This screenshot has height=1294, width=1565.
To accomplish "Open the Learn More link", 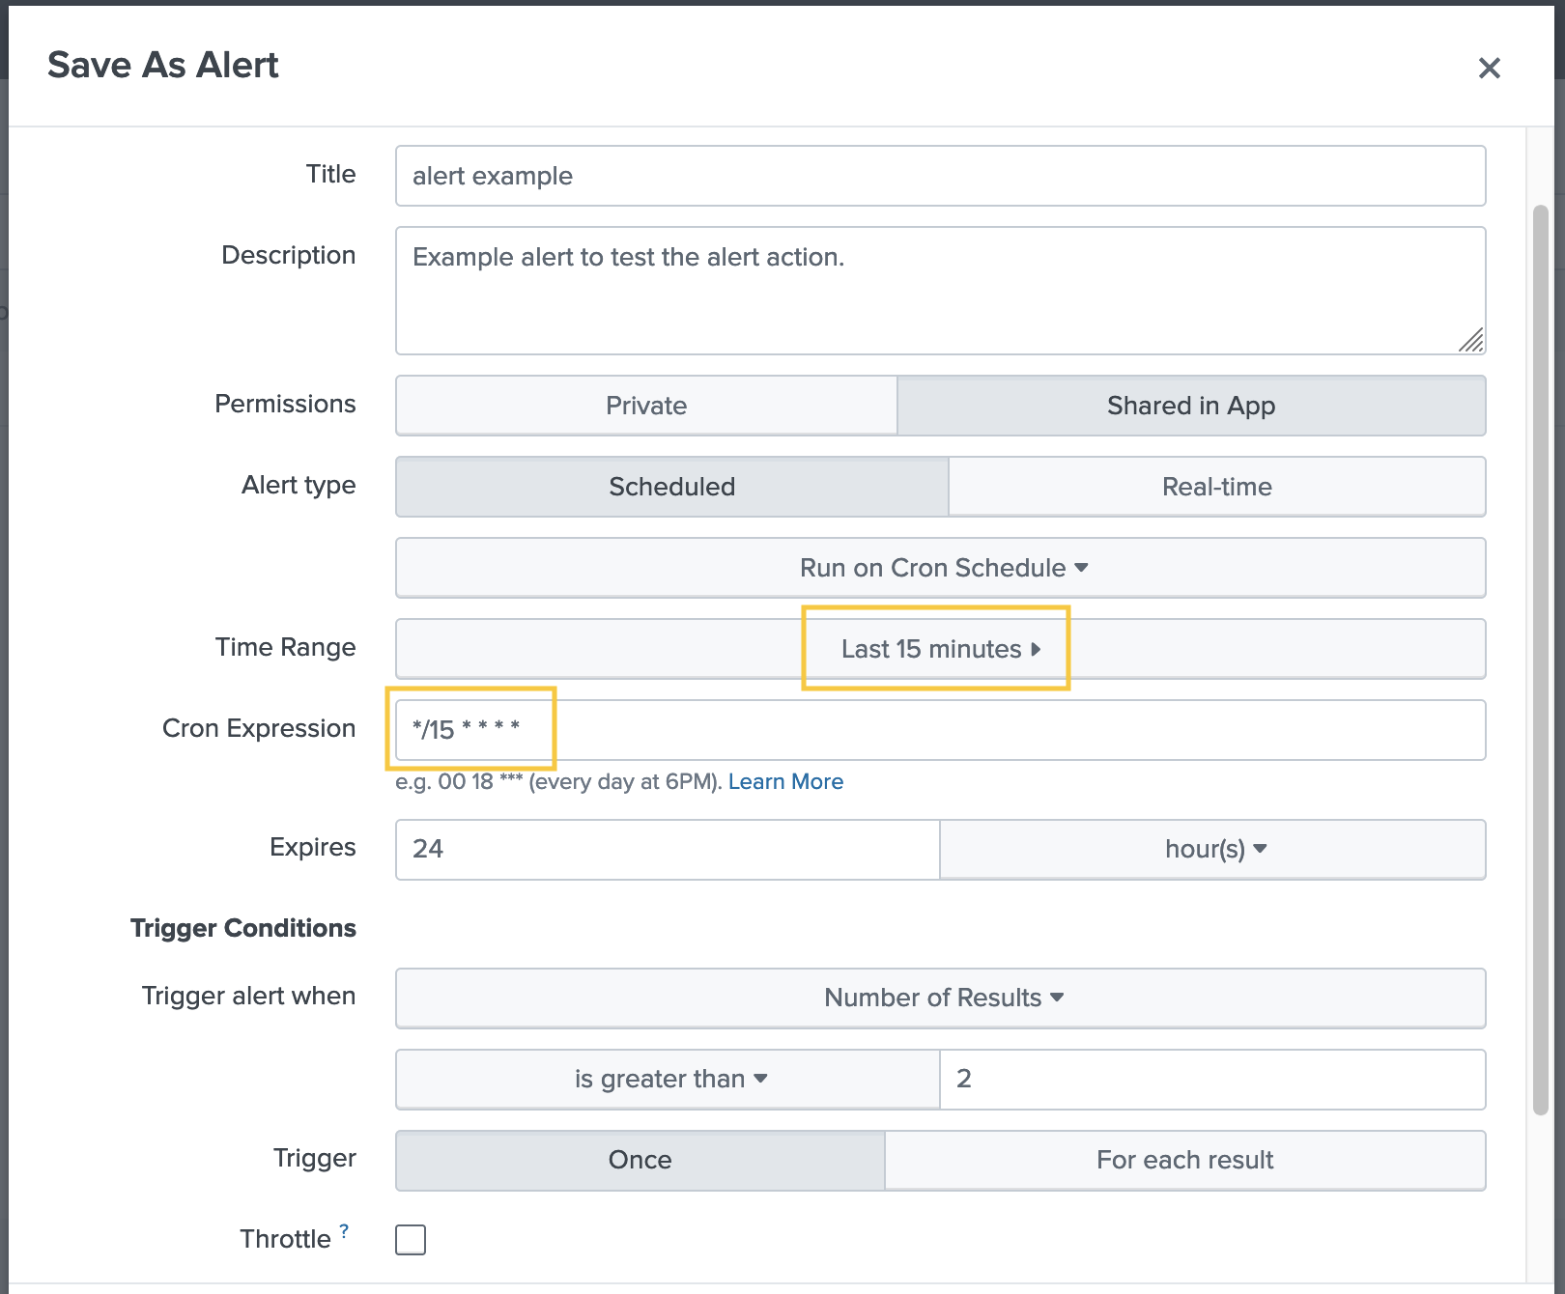I will (785, 781).
